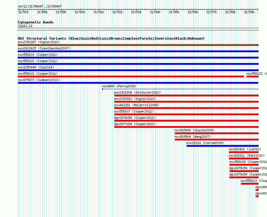Select the 31790k ruler position

tap(80, 12)
